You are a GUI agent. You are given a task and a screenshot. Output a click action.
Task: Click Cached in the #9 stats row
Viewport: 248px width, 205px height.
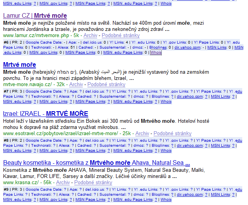(85, 195)
